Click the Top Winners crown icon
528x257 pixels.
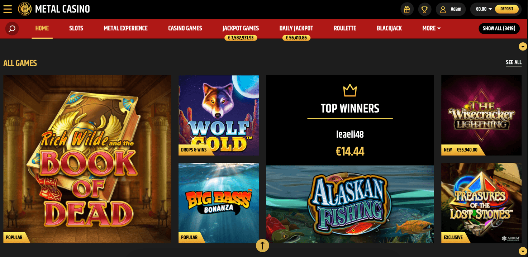pos(350,90)
